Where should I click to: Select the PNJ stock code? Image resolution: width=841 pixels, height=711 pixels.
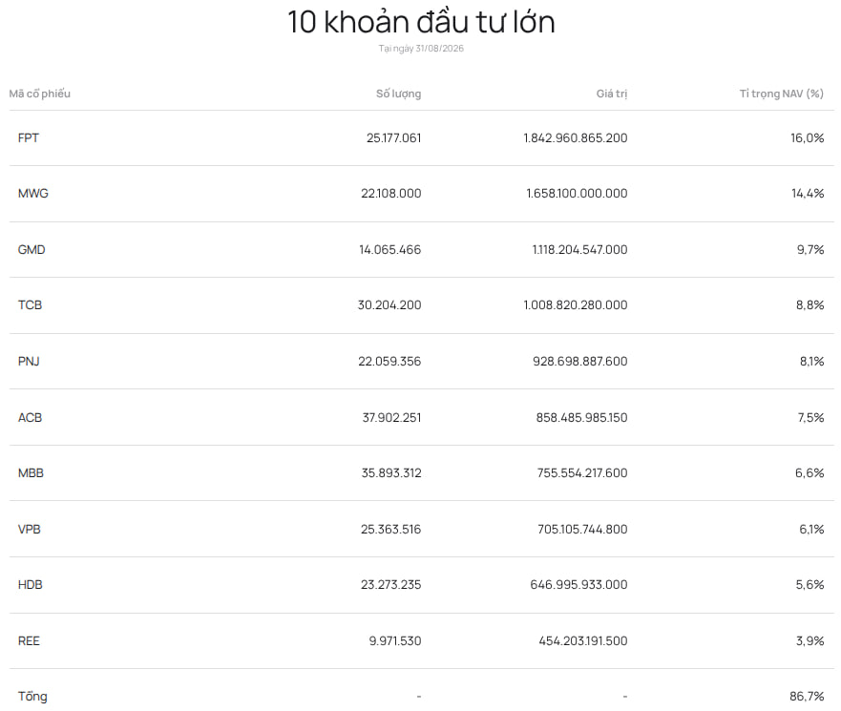[x=29, y=361]
